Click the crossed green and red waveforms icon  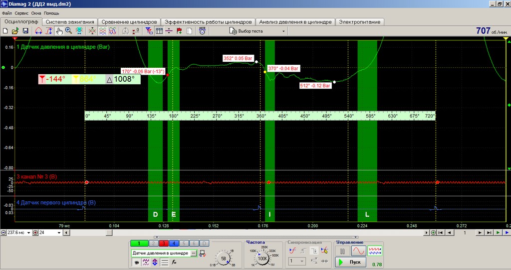pos(92,31)
